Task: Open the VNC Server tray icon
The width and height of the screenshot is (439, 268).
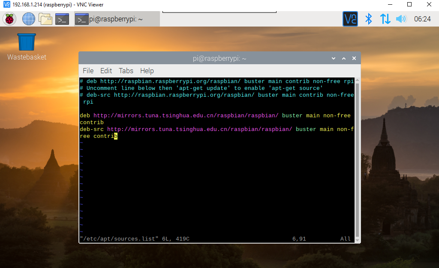Action: [350, 19]
